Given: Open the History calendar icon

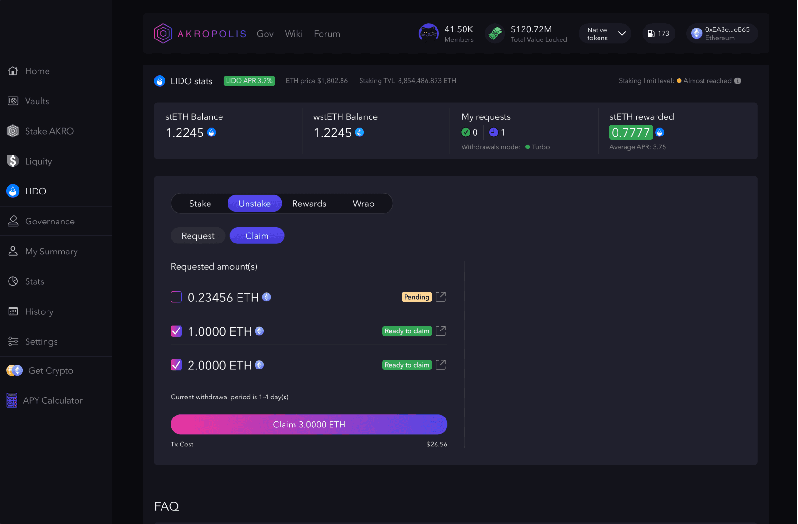Looking at the screenshot, I should tap(13, 311).
